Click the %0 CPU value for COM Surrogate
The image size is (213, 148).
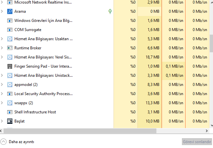tap(133, 30)
